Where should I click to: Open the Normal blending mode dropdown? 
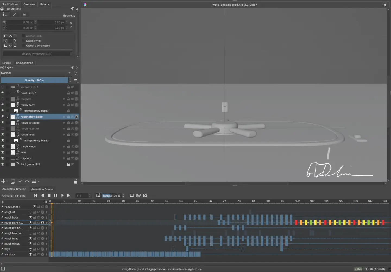pyautogui.click(x=36, y=73)
